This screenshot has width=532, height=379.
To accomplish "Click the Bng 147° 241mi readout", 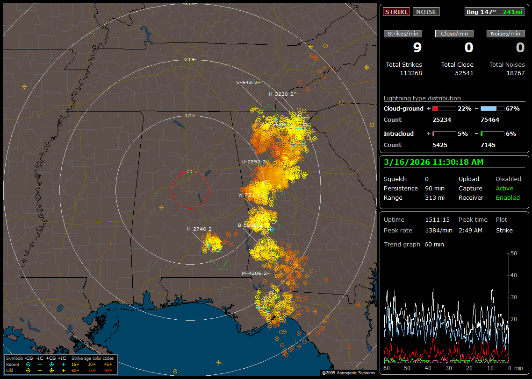I will click(494, 12).
